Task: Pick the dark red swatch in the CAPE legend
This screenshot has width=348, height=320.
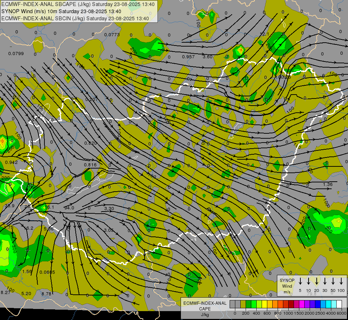Action: pyautogui.click(x=291, y=304)
